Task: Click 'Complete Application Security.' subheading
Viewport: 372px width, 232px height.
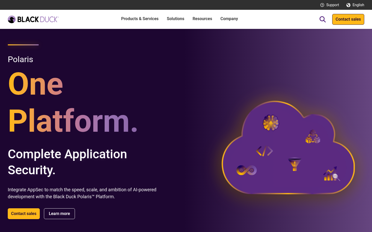Action: tap(67, 162)
